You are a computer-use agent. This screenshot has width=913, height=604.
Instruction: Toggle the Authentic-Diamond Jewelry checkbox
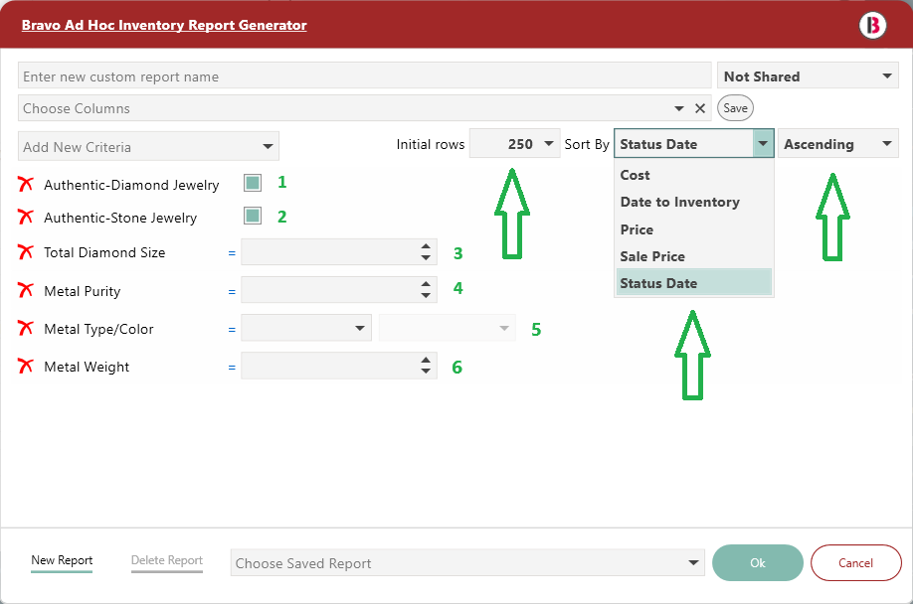(253, 183)
